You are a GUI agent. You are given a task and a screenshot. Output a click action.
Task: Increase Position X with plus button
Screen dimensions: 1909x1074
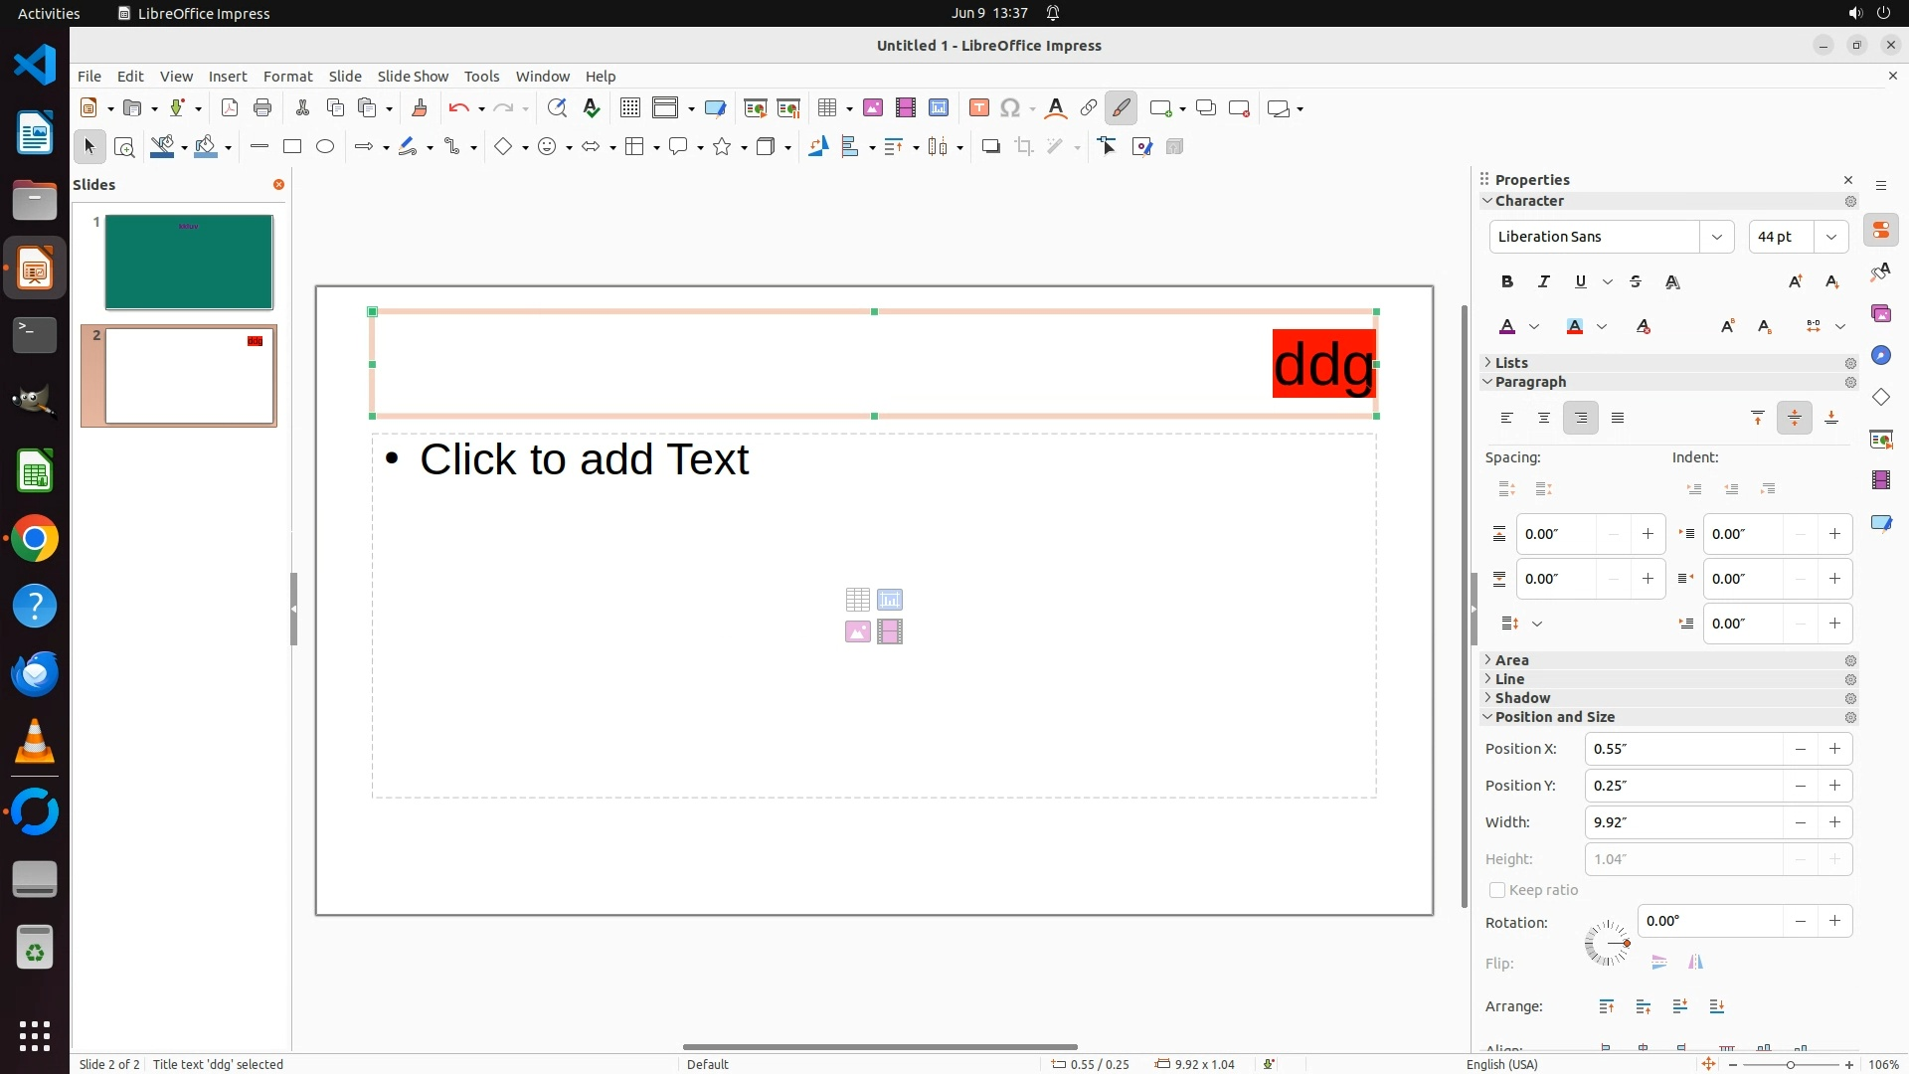pyautogui.click(x=1834, y=749)
